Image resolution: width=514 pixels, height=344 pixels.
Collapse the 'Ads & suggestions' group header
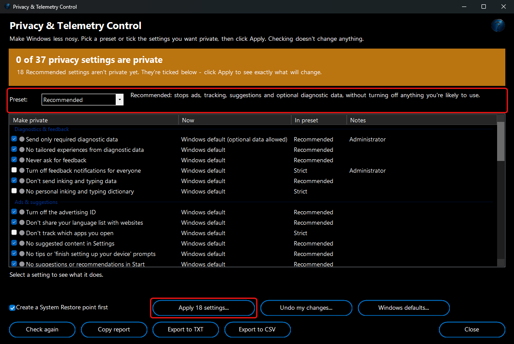[x=36, y=202]
